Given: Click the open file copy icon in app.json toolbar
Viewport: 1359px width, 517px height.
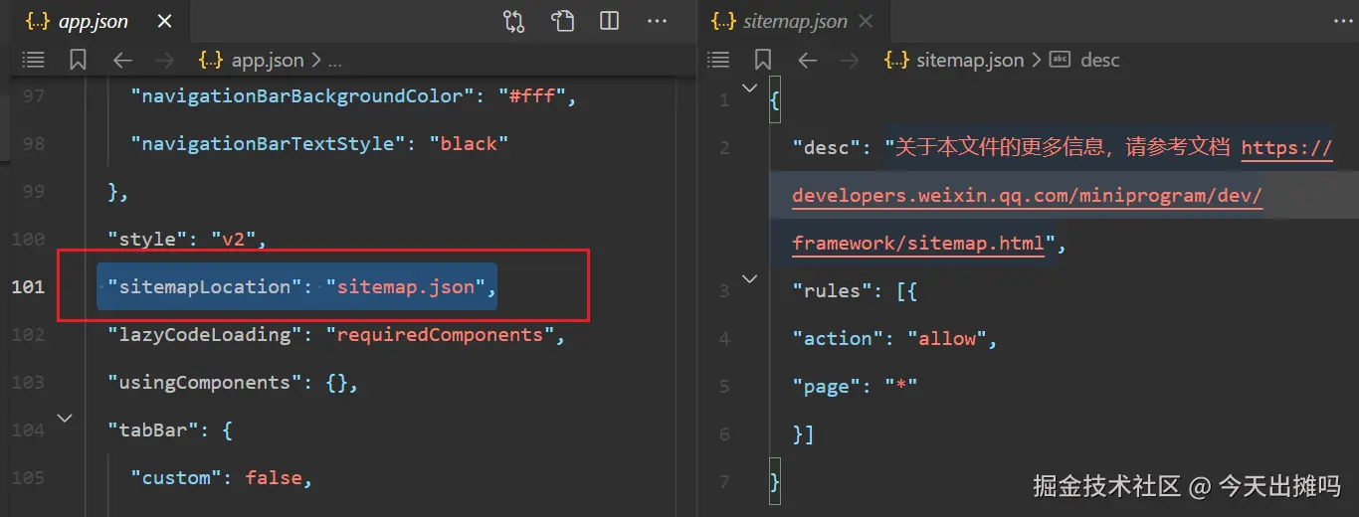Looking at the screenshot, I should point(562,21).
